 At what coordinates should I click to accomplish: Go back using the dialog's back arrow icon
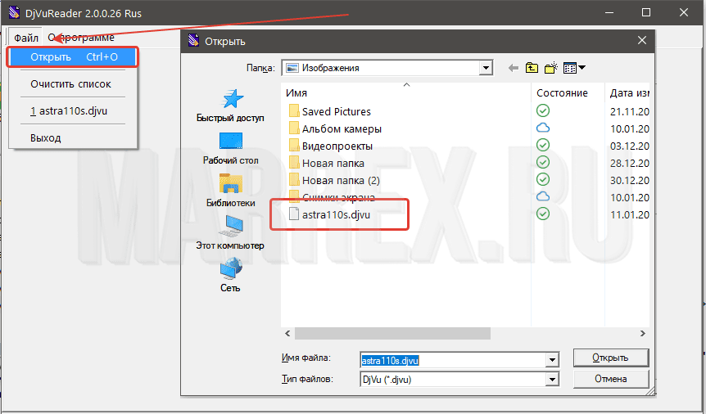click(x=514, y=68)
